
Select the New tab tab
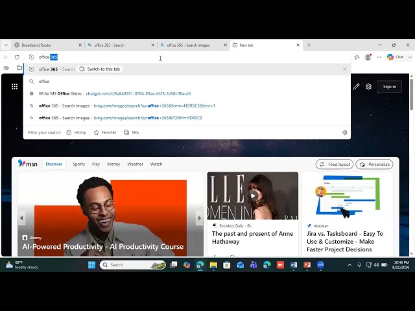click(x=266, y=45)
